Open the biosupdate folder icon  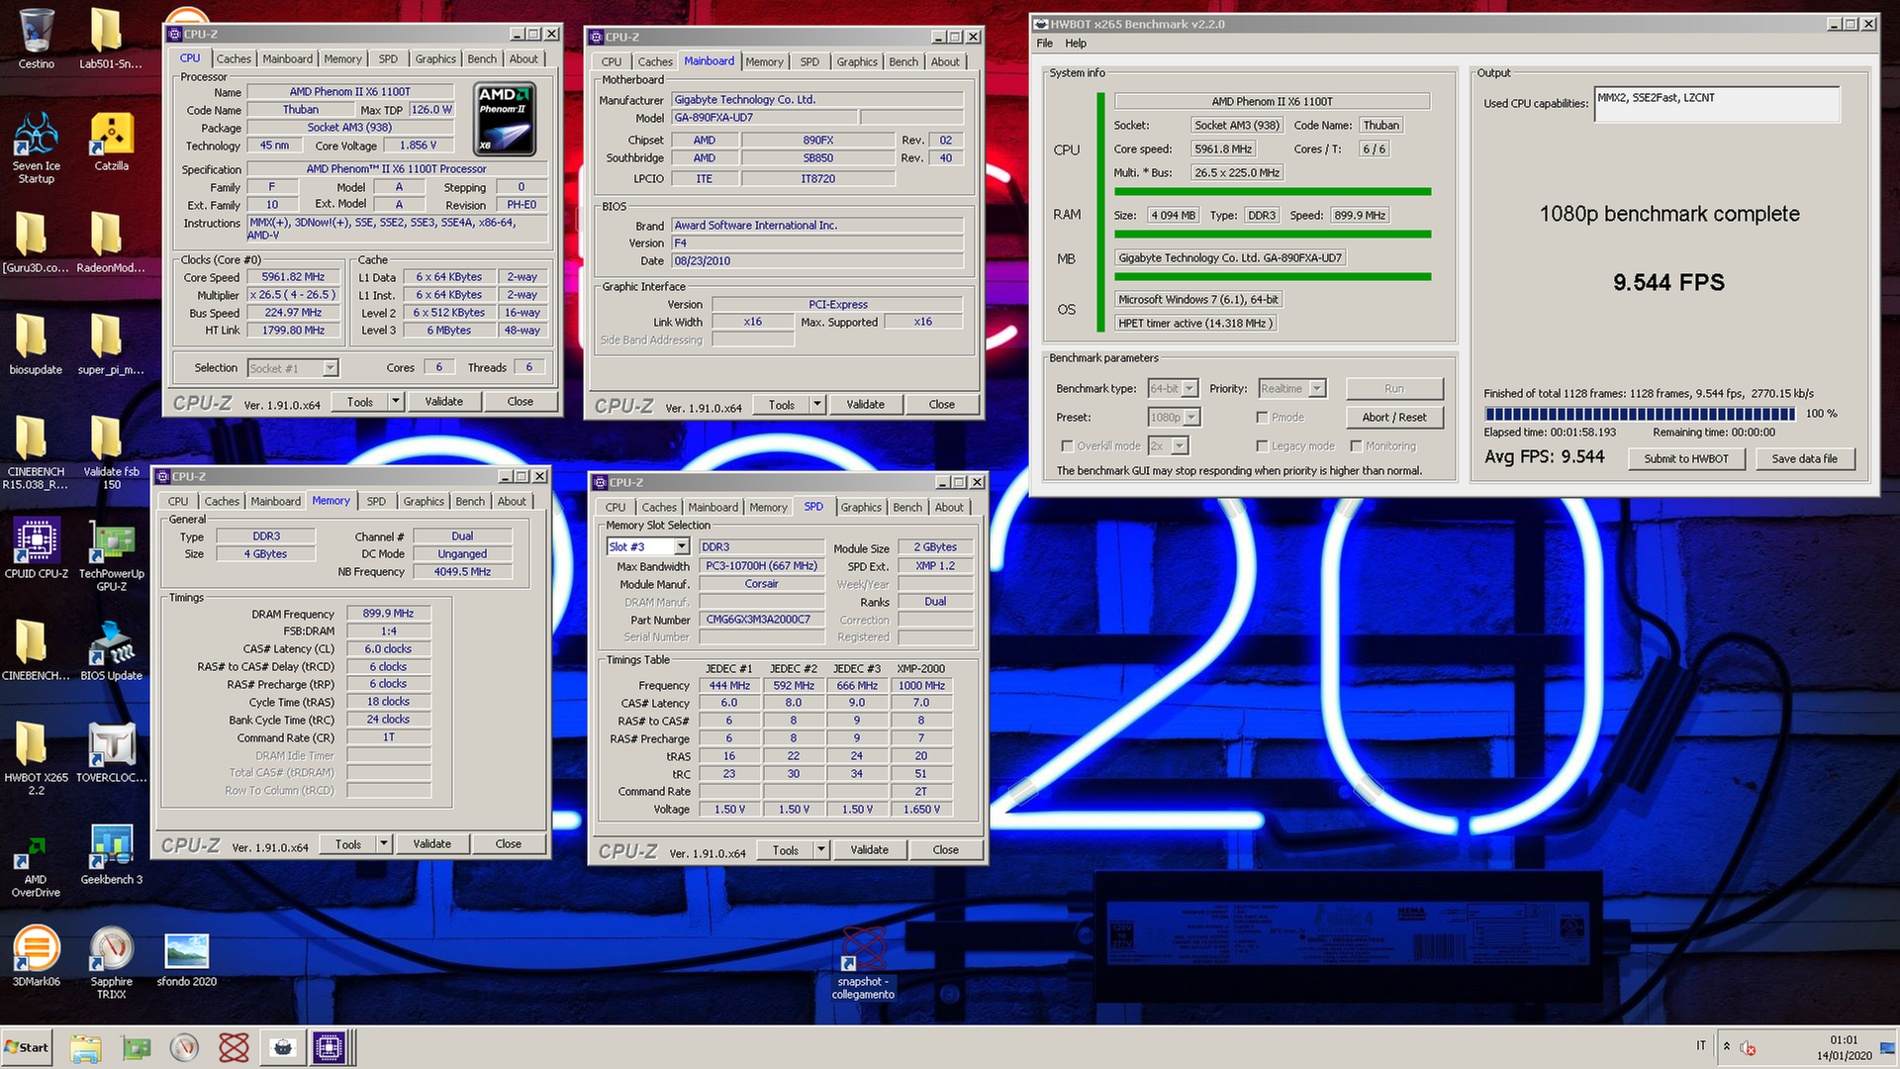[36, 344]
